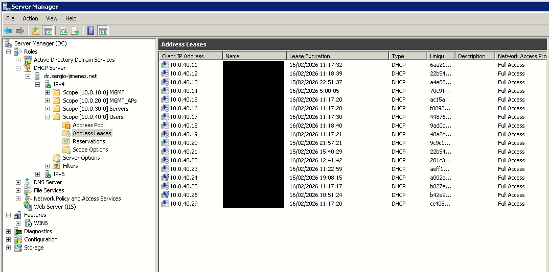This screenshot has width=549, height=272.
Task: Click the Diagnostics node icon
Action: 18,231
